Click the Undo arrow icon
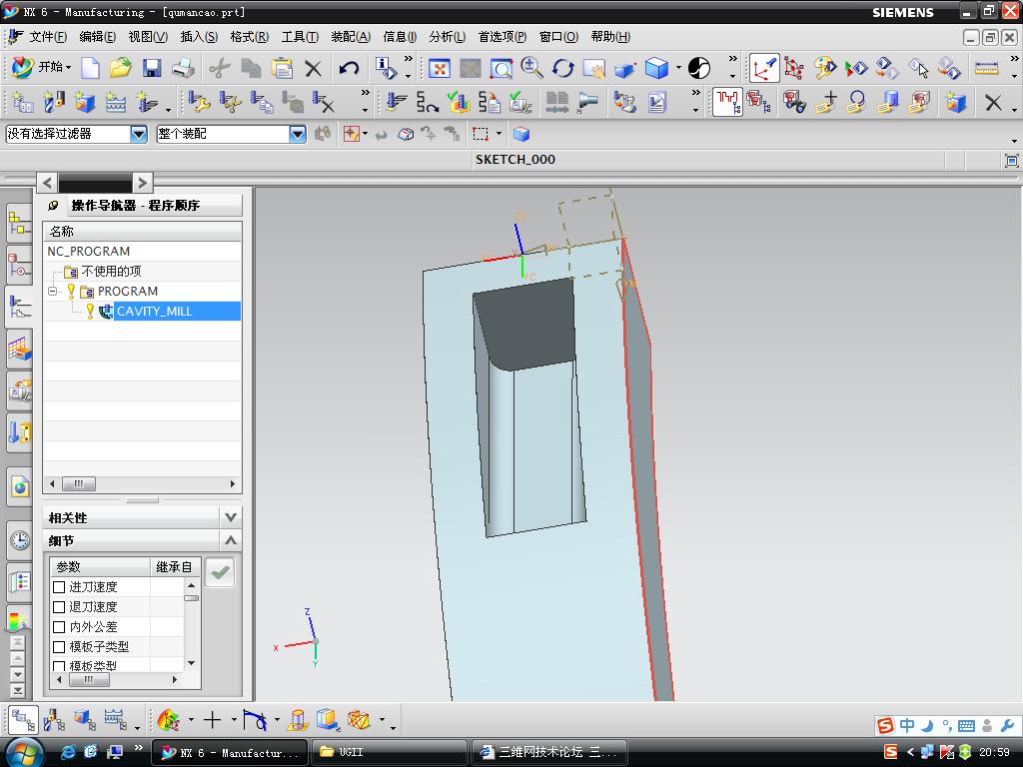Screen dimensions: 1023x767 tap(349, 68)
